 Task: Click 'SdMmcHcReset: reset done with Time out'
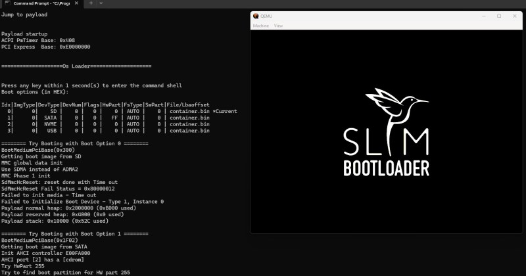click(59, 182)
